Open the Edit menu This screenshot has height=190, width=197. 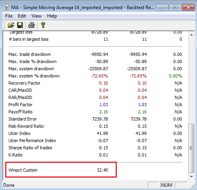22,16
